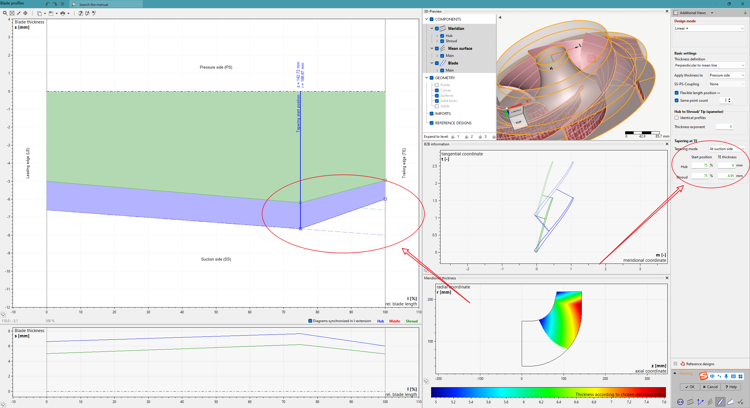Toggle Diagrams synchronized in l-extension checkbox
Viewport: 750px width, 408px height.
(x=310, y=321)
